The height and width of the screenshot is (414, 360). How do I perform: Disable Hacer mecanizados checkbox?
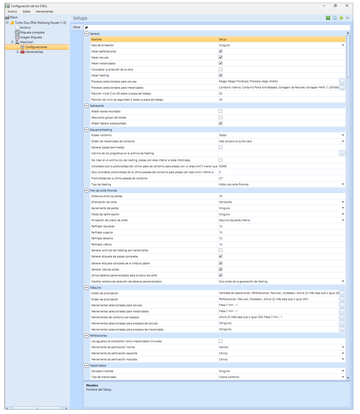tap(220, 63)
